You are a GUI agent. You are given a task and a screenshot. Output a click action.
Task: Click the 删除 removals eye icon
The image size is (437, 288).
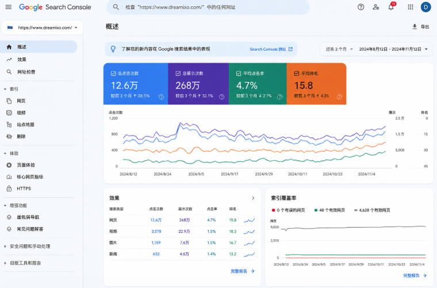point(9,136)
